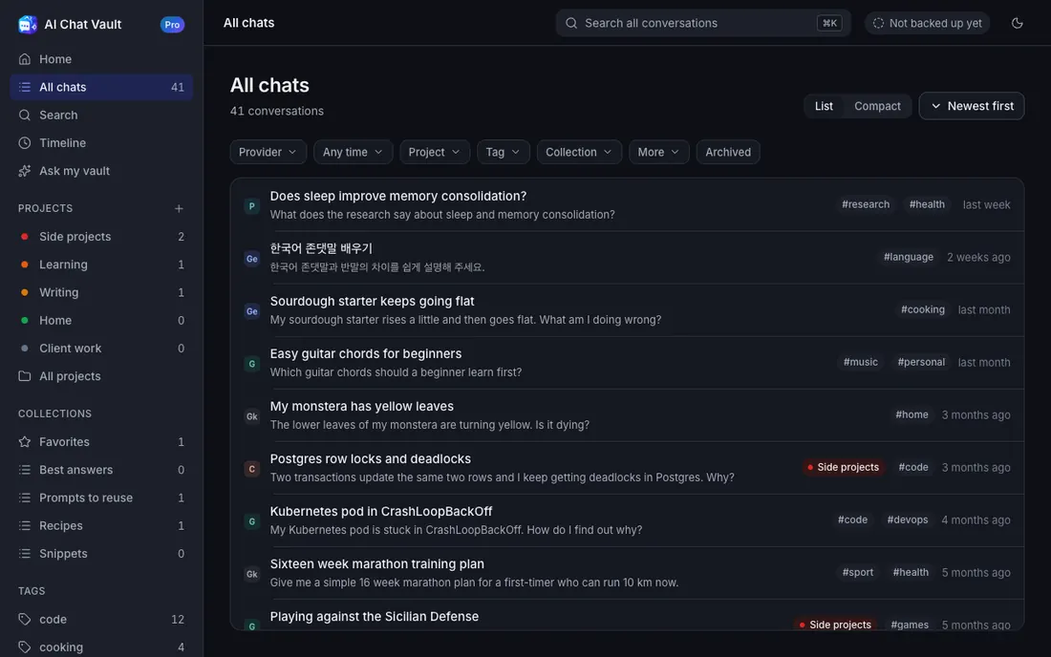Add a new project with plus icon
This screenshot has height=657, width=1051.
[179, 208]
